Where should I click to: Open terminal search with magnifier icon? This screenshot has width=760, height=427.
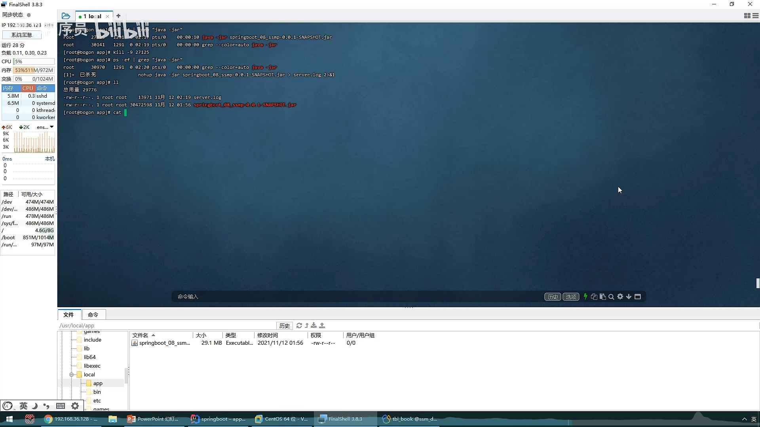click(611, 297)
